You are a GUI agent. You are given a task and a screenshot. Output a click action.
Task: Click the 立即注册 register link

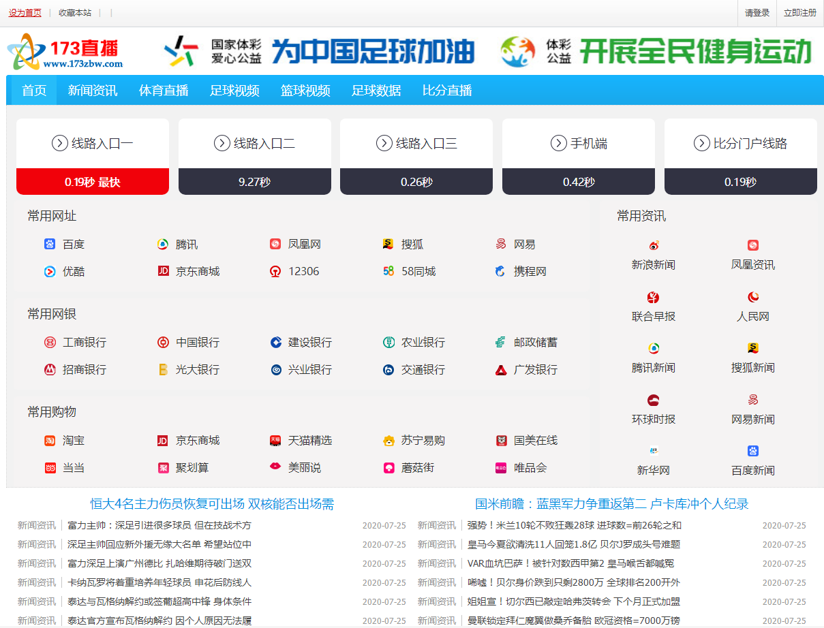[x=800, y=13]
